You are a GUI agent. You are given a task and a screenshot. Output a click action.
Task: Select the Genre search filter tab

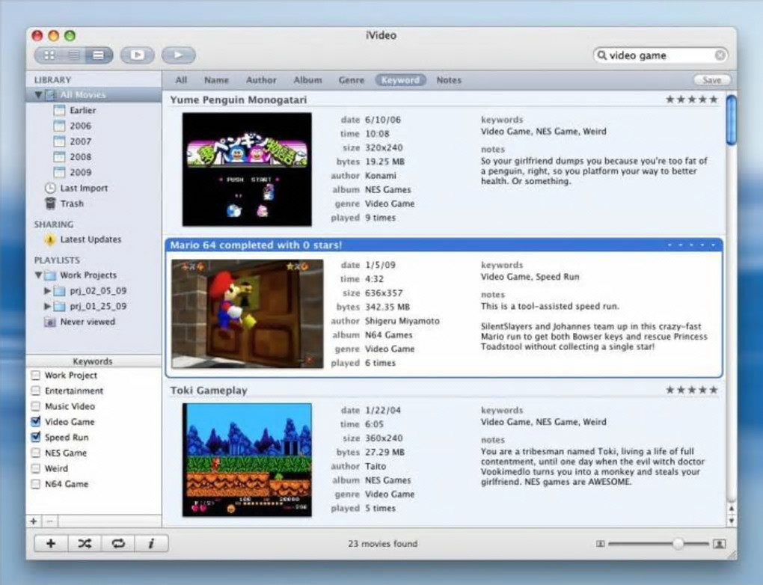click(351, 80)
